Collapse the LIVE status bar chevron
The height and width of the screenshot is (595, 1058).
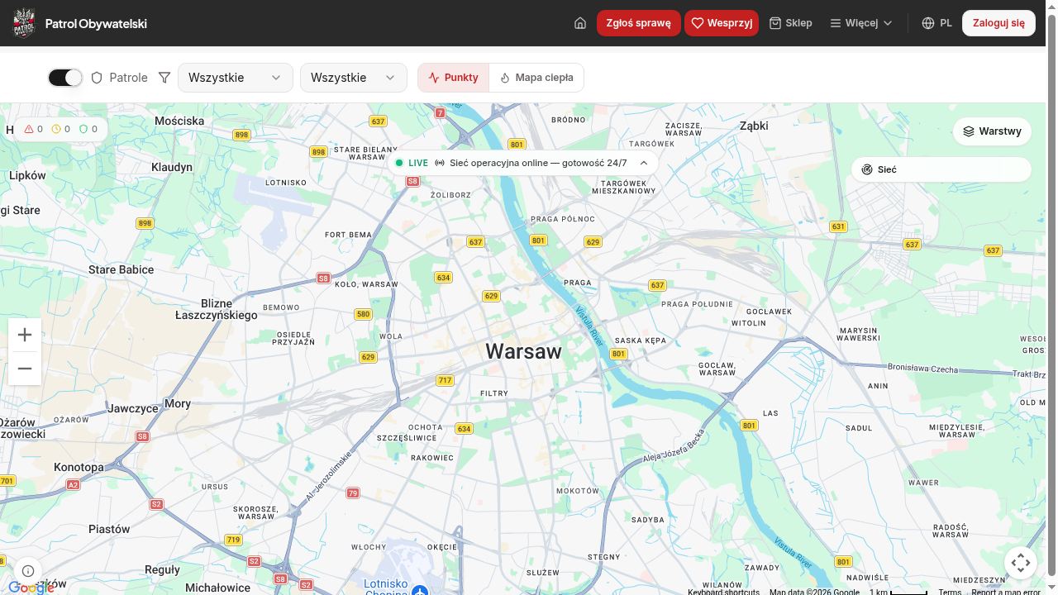644,163
